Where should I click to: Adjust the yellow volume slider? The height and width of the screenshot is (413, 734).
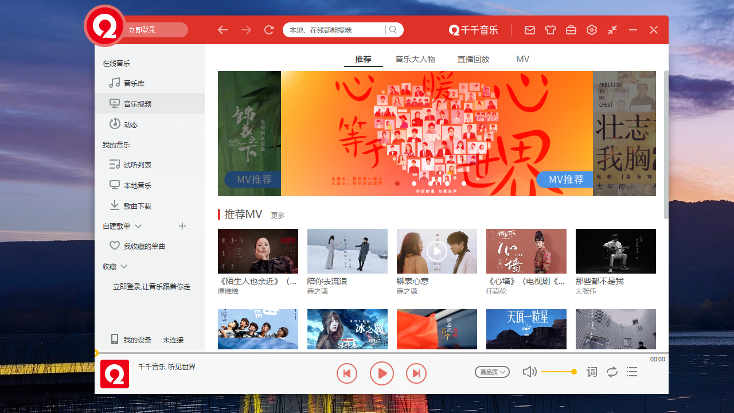(559, 372)
